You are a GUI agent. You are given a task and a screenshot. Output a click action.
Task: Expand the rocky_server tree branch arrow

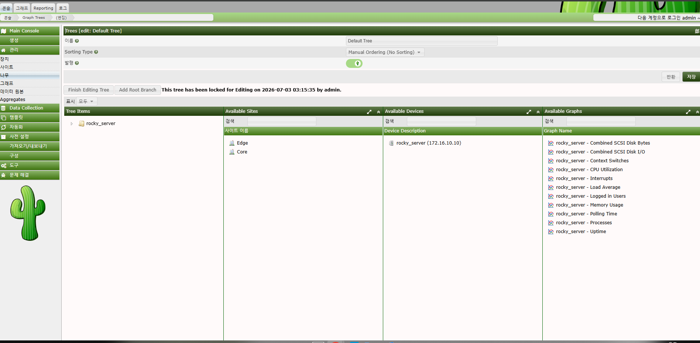tap(72, 124)
